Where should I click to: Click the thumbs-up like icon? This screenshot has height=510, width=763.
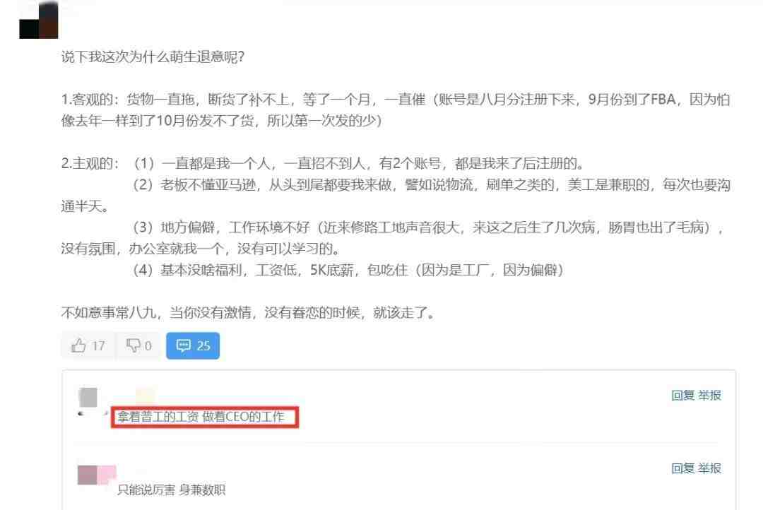click(x=78, y=345)
